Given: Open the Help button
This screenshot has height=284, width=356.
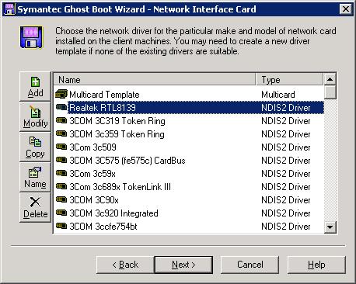Looking at the screenshot, I should [316, 265].
